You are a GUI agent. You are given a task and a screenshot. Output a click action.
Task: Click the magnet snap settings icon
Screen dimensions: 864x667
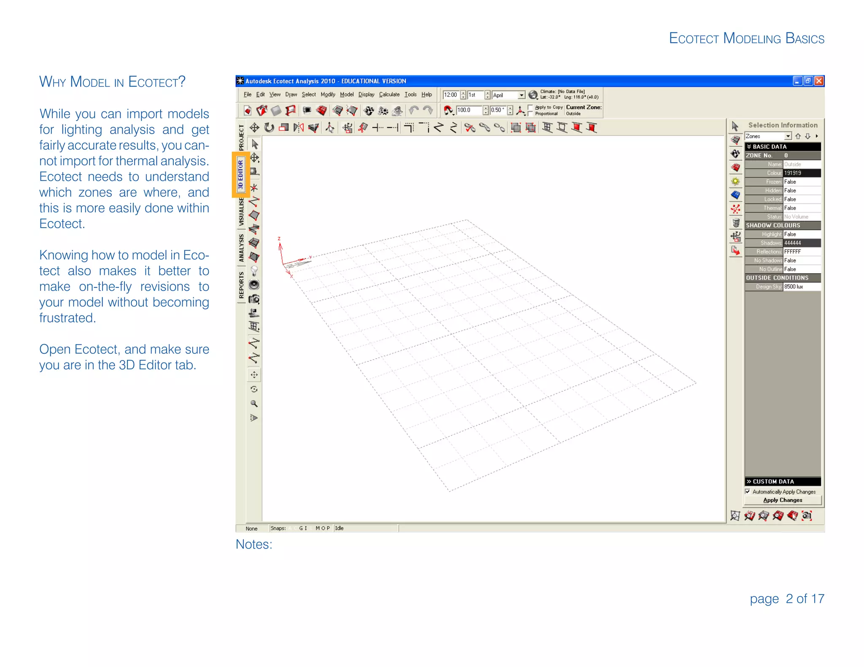448,110
